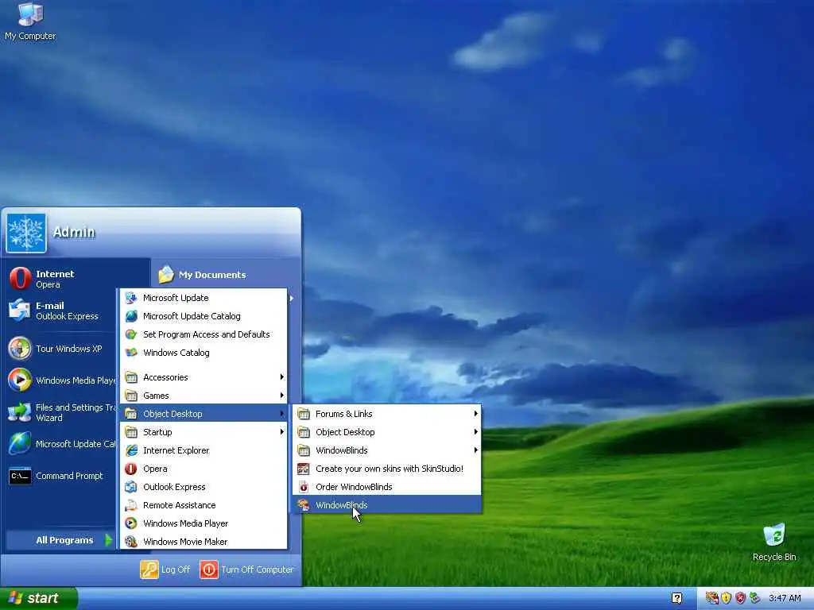Select the highlighted Object Desktop folder
The height and width of the screenshot is (610, 814).
click(x=203, y=413)
